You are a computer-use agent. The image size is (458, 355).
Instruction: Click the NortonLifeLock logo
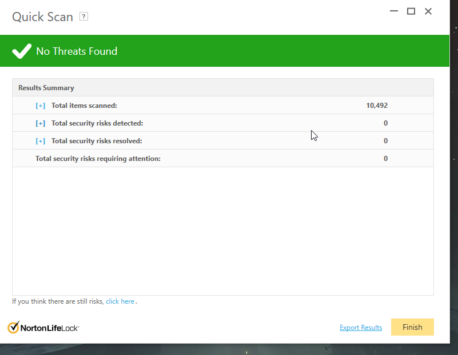43,328
